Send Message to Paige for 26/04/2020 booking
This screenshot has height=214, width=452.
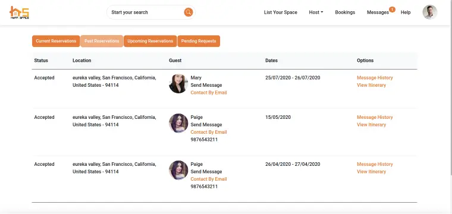coord(206,172)
